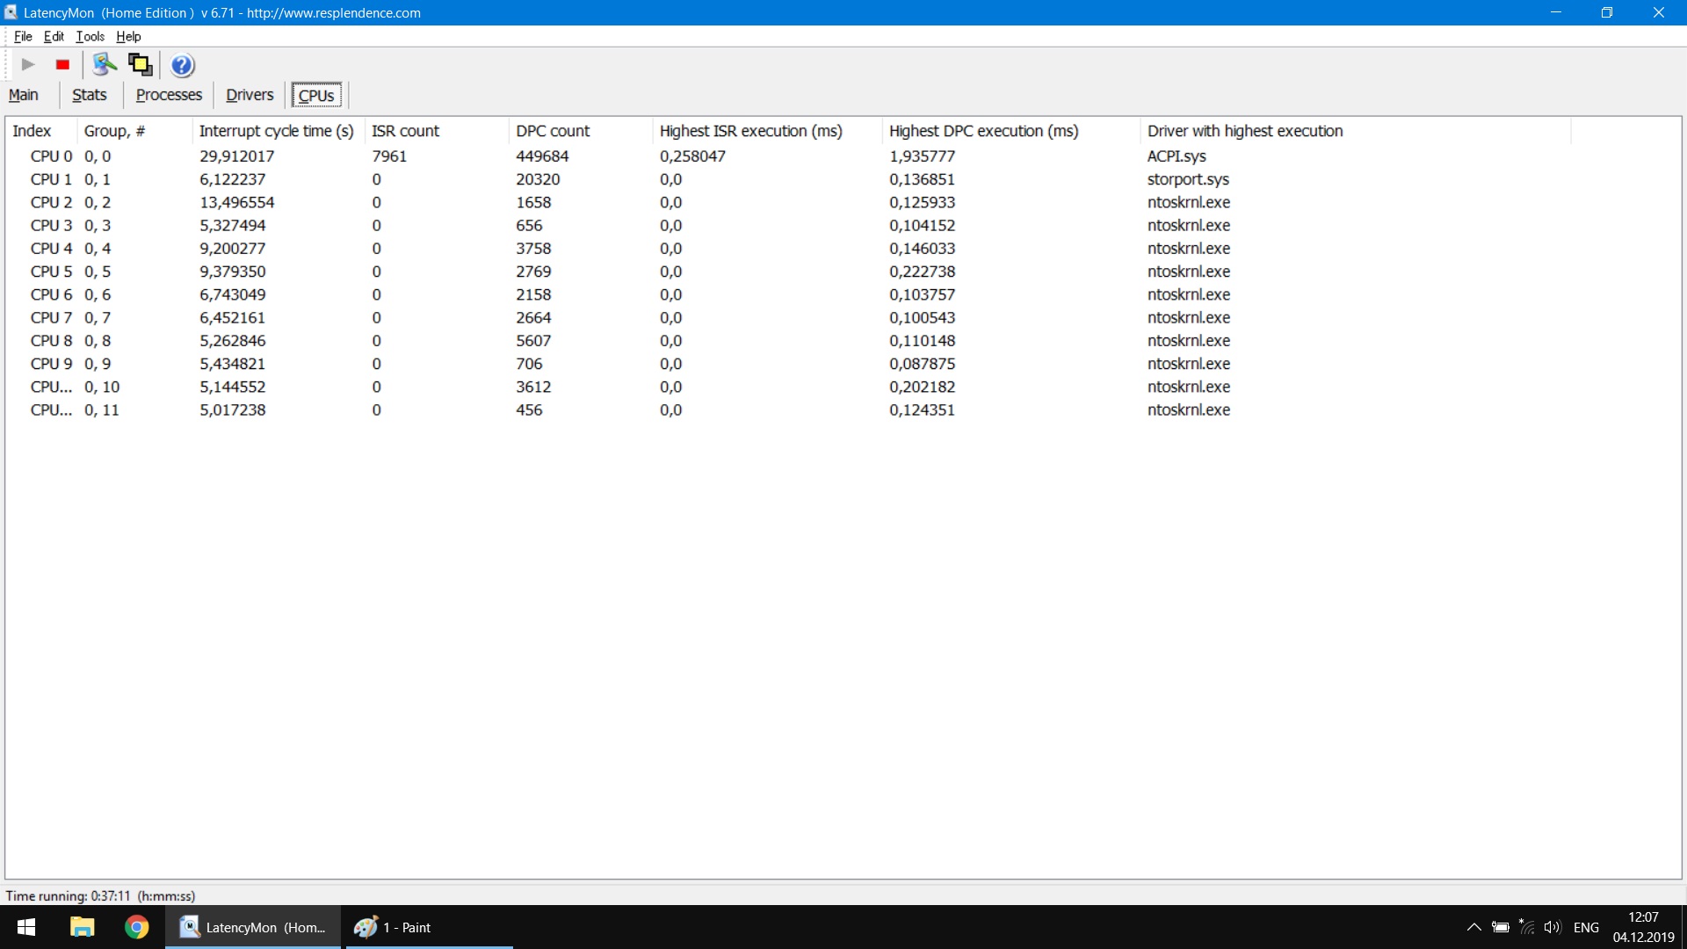Select the CPU 0 row

pyautogui.click(x=51, y=156)
